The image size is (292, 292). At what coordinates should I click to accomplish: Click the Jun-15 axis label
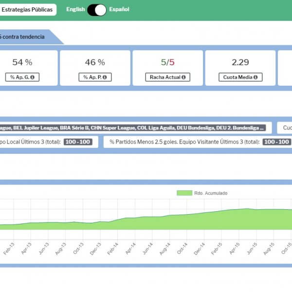point(252,249)
